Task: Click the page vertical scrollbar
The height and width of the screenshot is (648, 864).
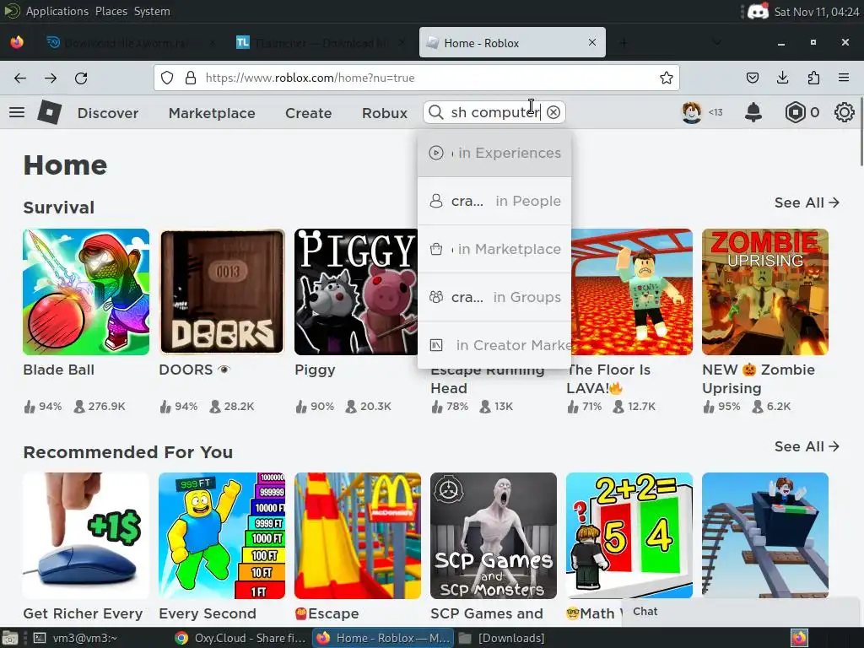Action: coord(861,131)
